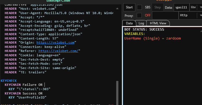
Task: Click the KEYCHECK block keyword
Action: tap(9, 81)
